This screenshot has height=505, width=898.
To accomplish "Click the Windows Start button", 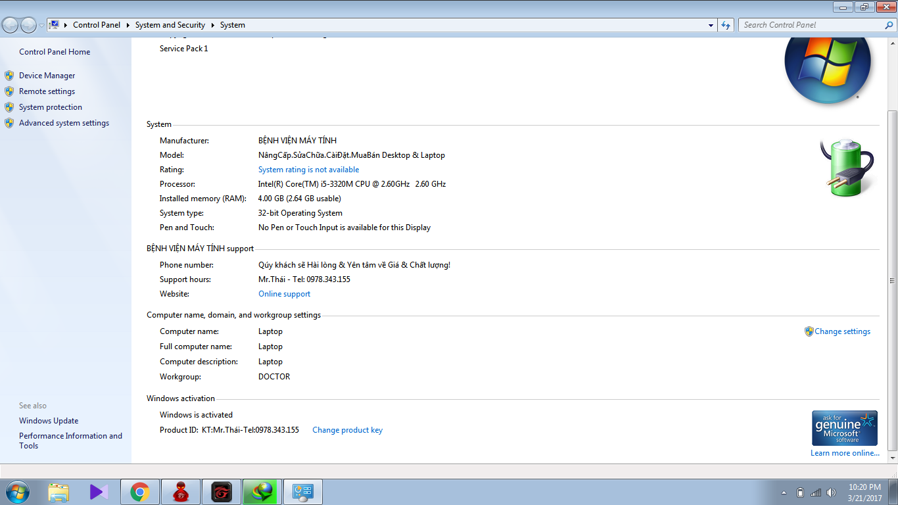I will pos(17,492).
